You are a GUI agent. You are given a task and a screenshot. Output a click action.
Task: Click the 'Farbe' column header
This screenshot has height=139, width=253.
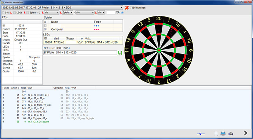point(98,22)
